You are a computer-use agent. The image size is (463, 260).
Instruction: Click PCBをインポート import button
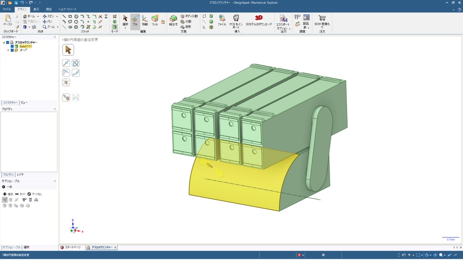coord(236,22)
